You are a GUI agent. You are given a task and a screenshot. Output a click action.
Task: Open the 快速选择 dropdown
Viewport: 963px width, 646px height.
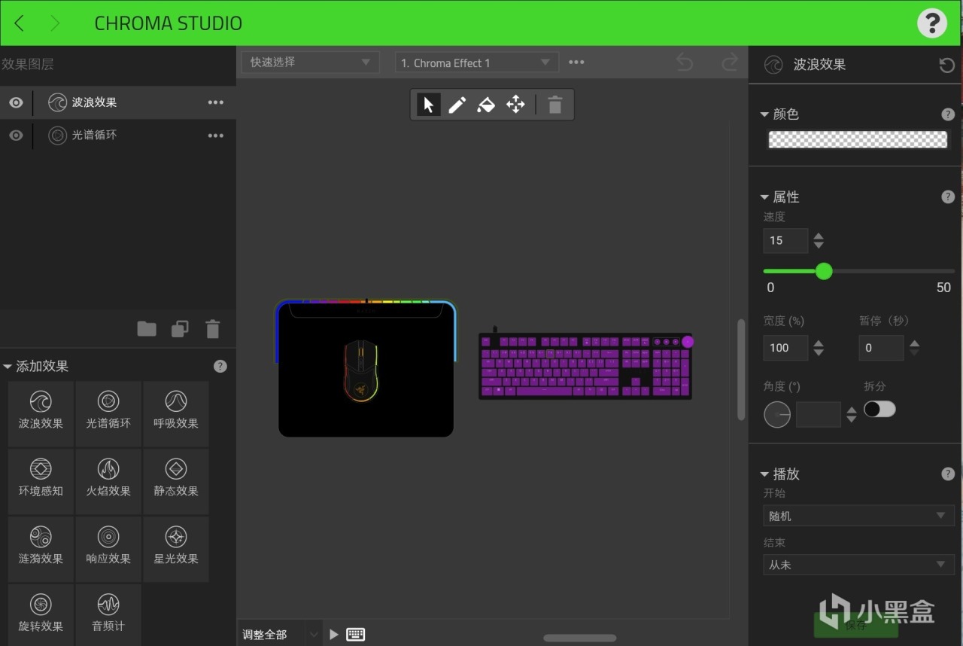pyautogui.click(x=310, y=62)
